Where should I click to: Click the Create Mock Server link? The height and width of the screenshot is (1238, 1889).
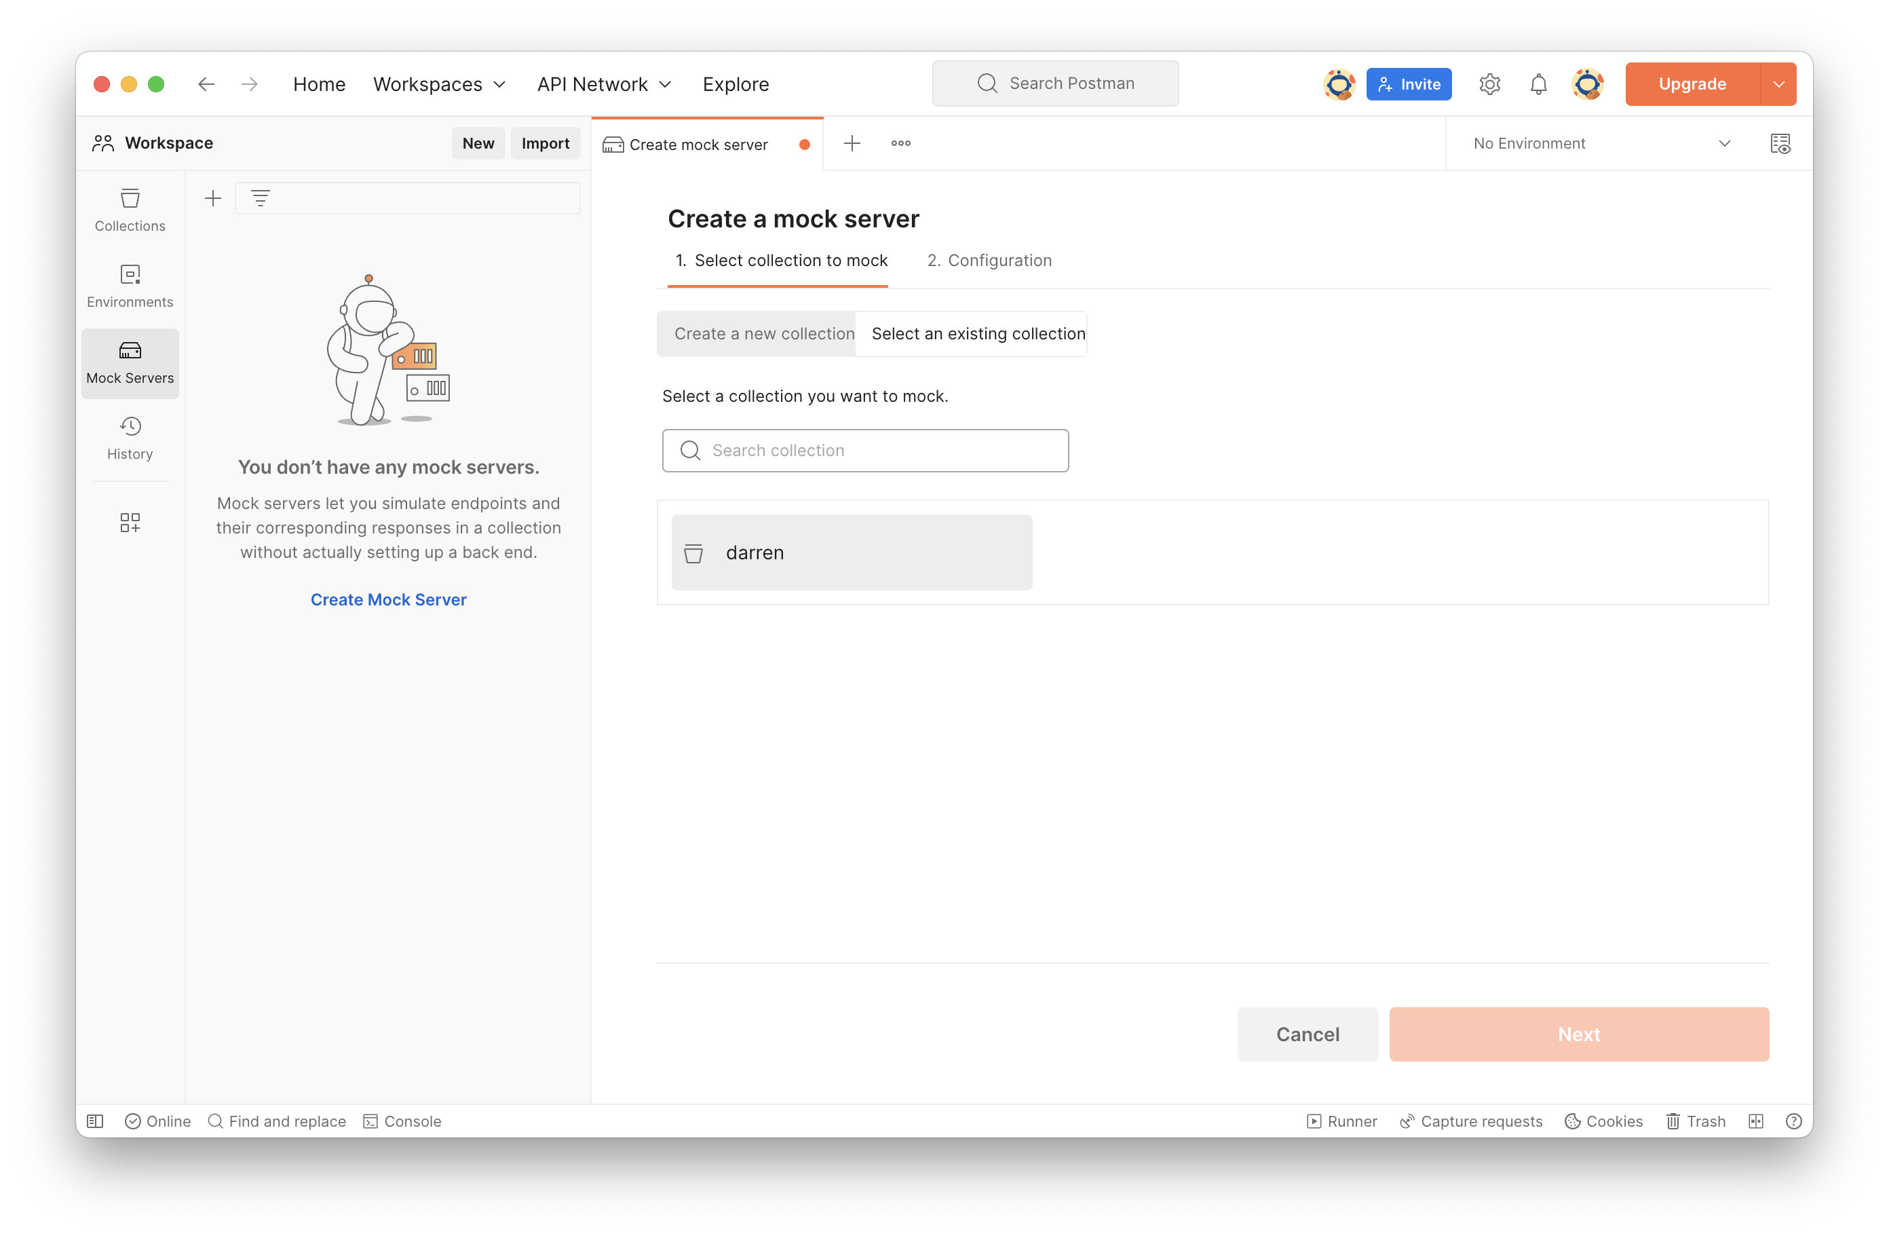(388, 599)
